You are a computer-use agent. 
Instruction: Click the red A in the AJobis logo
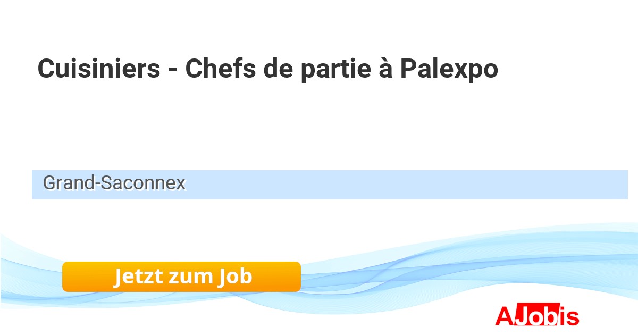[503, 316]
